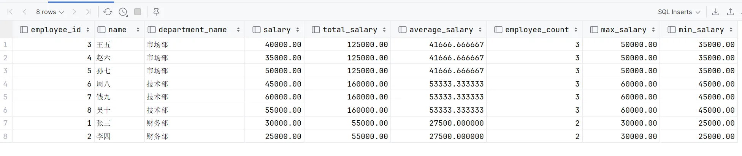Sort by employee_id using its sort arrows
This screenshot has width=742, height=156.
(88, 30)
